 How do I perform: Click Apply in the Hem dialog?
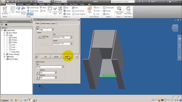[67, 57]
